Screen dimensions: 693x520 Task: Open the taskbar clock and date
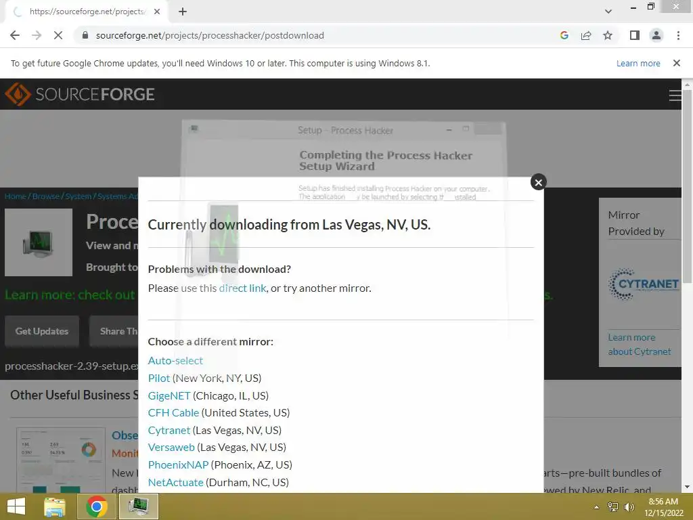(663, 507)
